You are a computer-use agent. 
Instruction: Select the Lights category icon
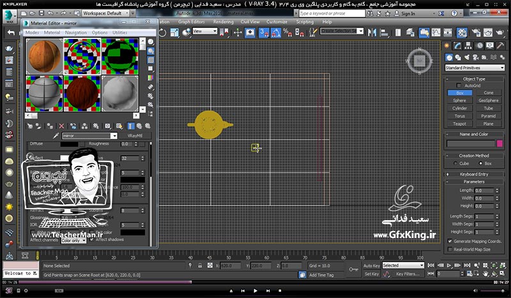[x=467, y=57]
